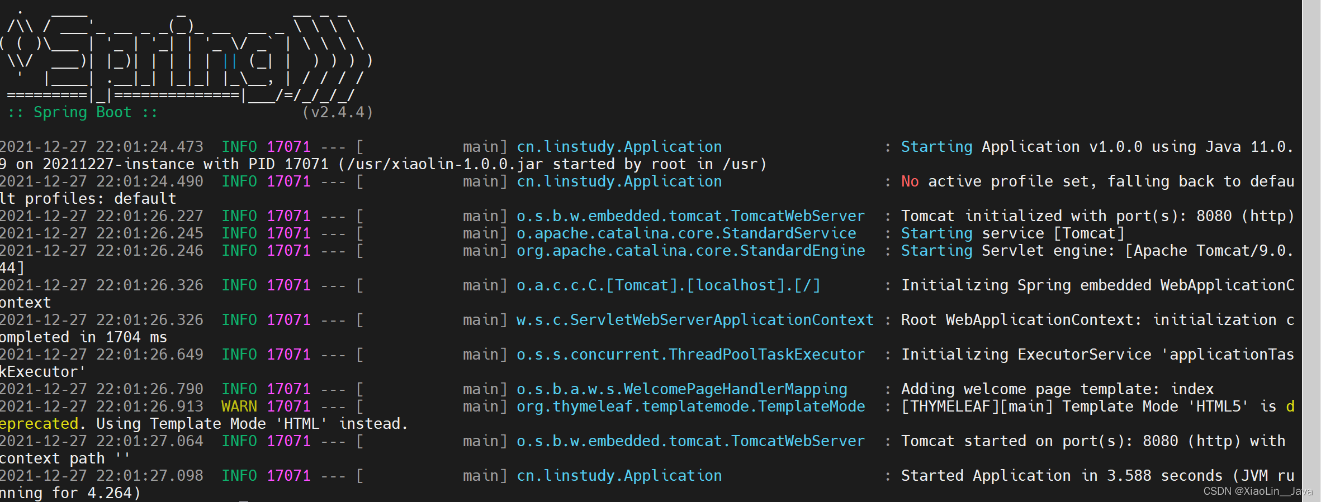Click the wrapped text 'ompleted in 1704 ms'

[x=84, y=337]
